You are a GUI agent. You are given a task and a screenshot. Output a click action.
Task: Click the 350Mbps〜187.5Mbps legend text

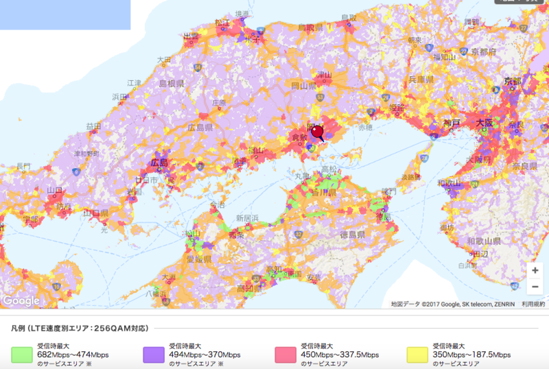pos(471,355)
